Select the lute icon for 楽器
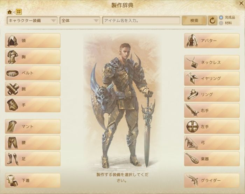Screen dimensions: 245x194 pos(192,158)
